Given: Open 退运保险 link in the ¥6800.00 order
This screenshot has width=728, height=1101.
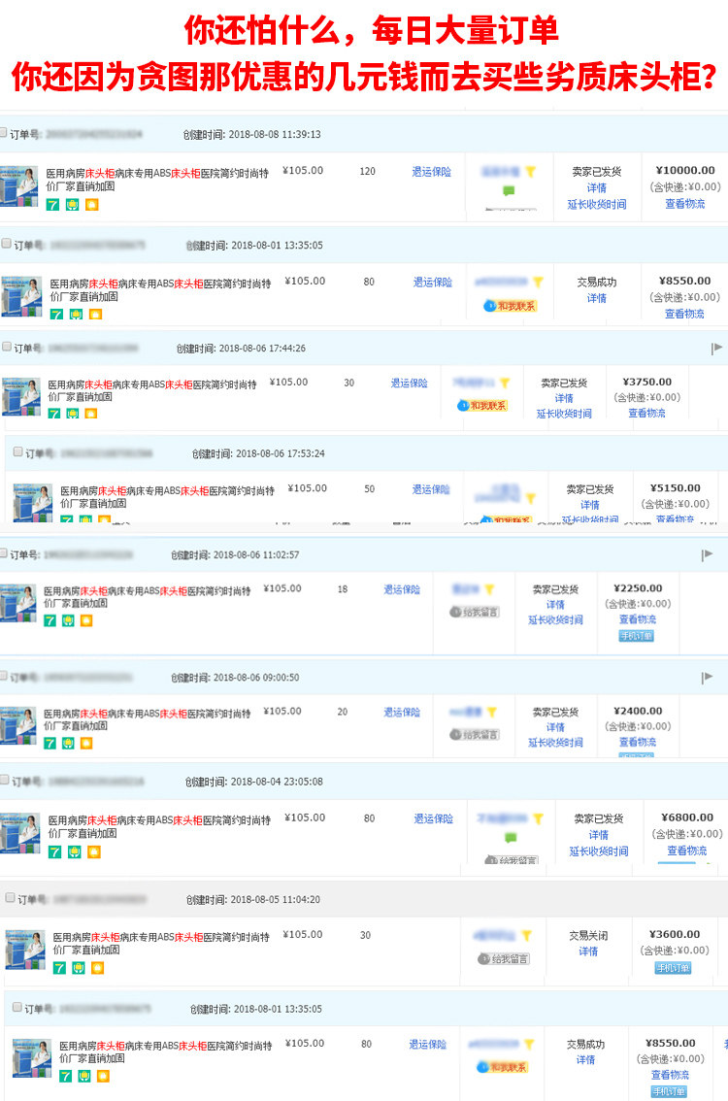Looking at the screenshot, I should pos(433,818).
